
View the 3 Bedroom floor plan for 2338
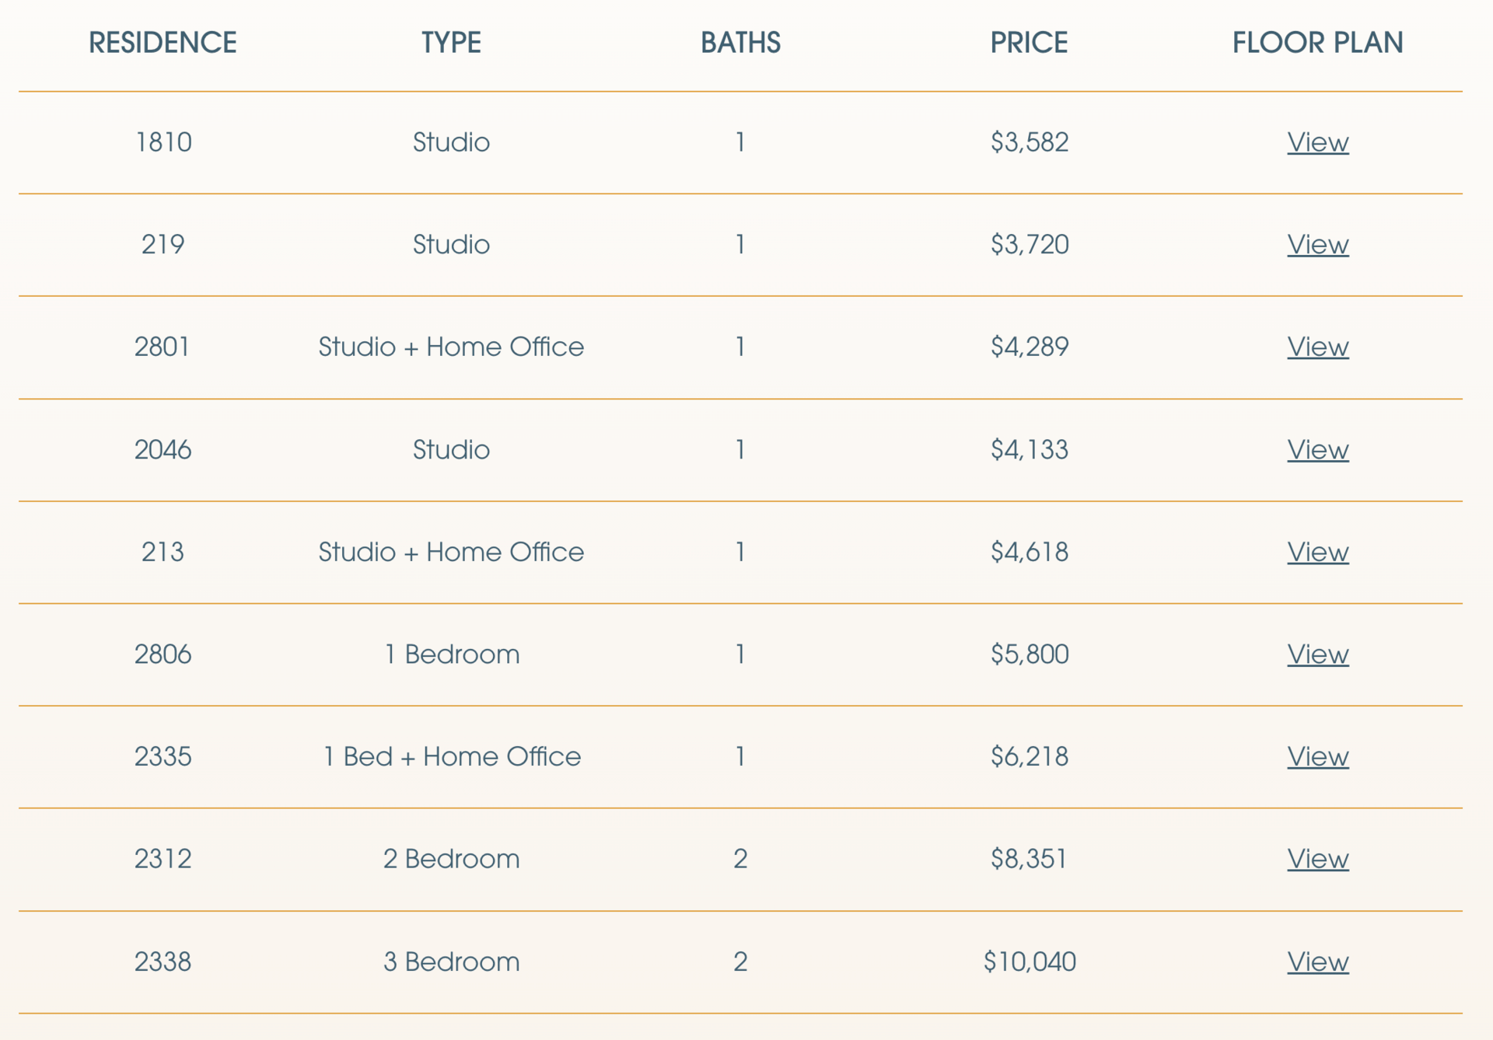1317,961
